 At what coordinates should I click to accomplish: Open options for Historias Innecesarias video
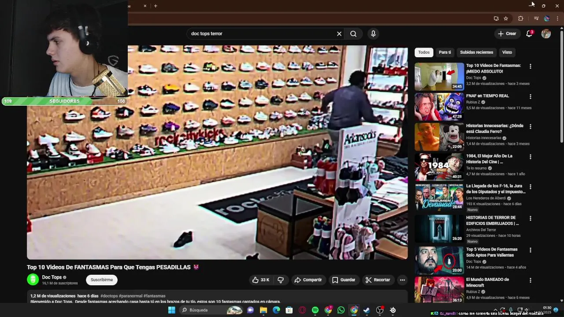tap(531, 126)
